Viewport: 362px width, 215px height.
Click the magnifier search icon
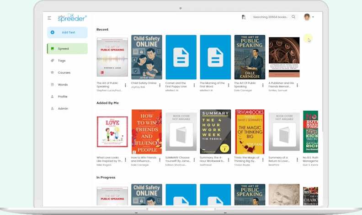(x=293, y=17)
